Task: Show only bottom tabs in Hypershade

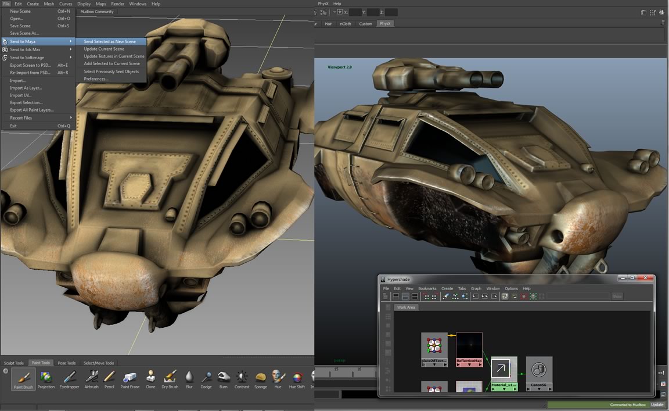Action: click(405, 296)
